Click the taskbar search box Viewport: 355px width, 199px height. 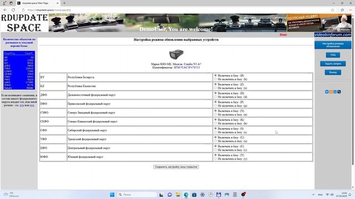pos(138,195)
